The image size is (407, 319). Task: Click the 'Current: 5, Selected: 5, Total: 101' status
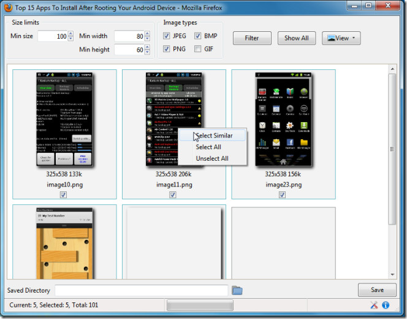(x=54, y=305)
